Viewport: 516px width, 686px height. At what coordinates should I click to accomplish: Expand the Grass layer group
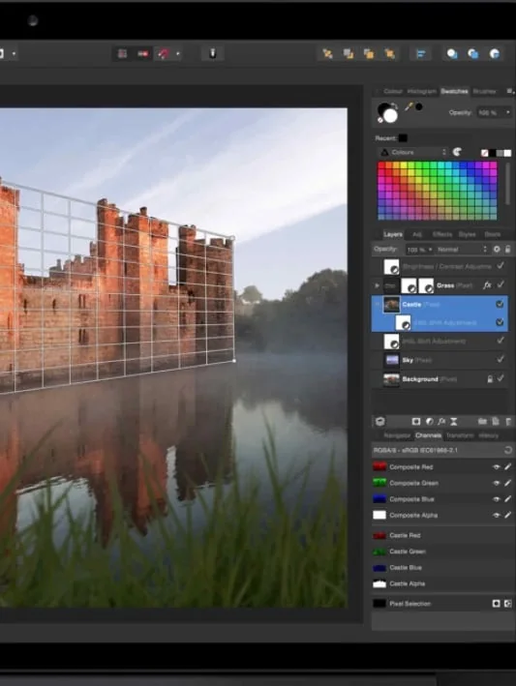(x=377, y=285)
